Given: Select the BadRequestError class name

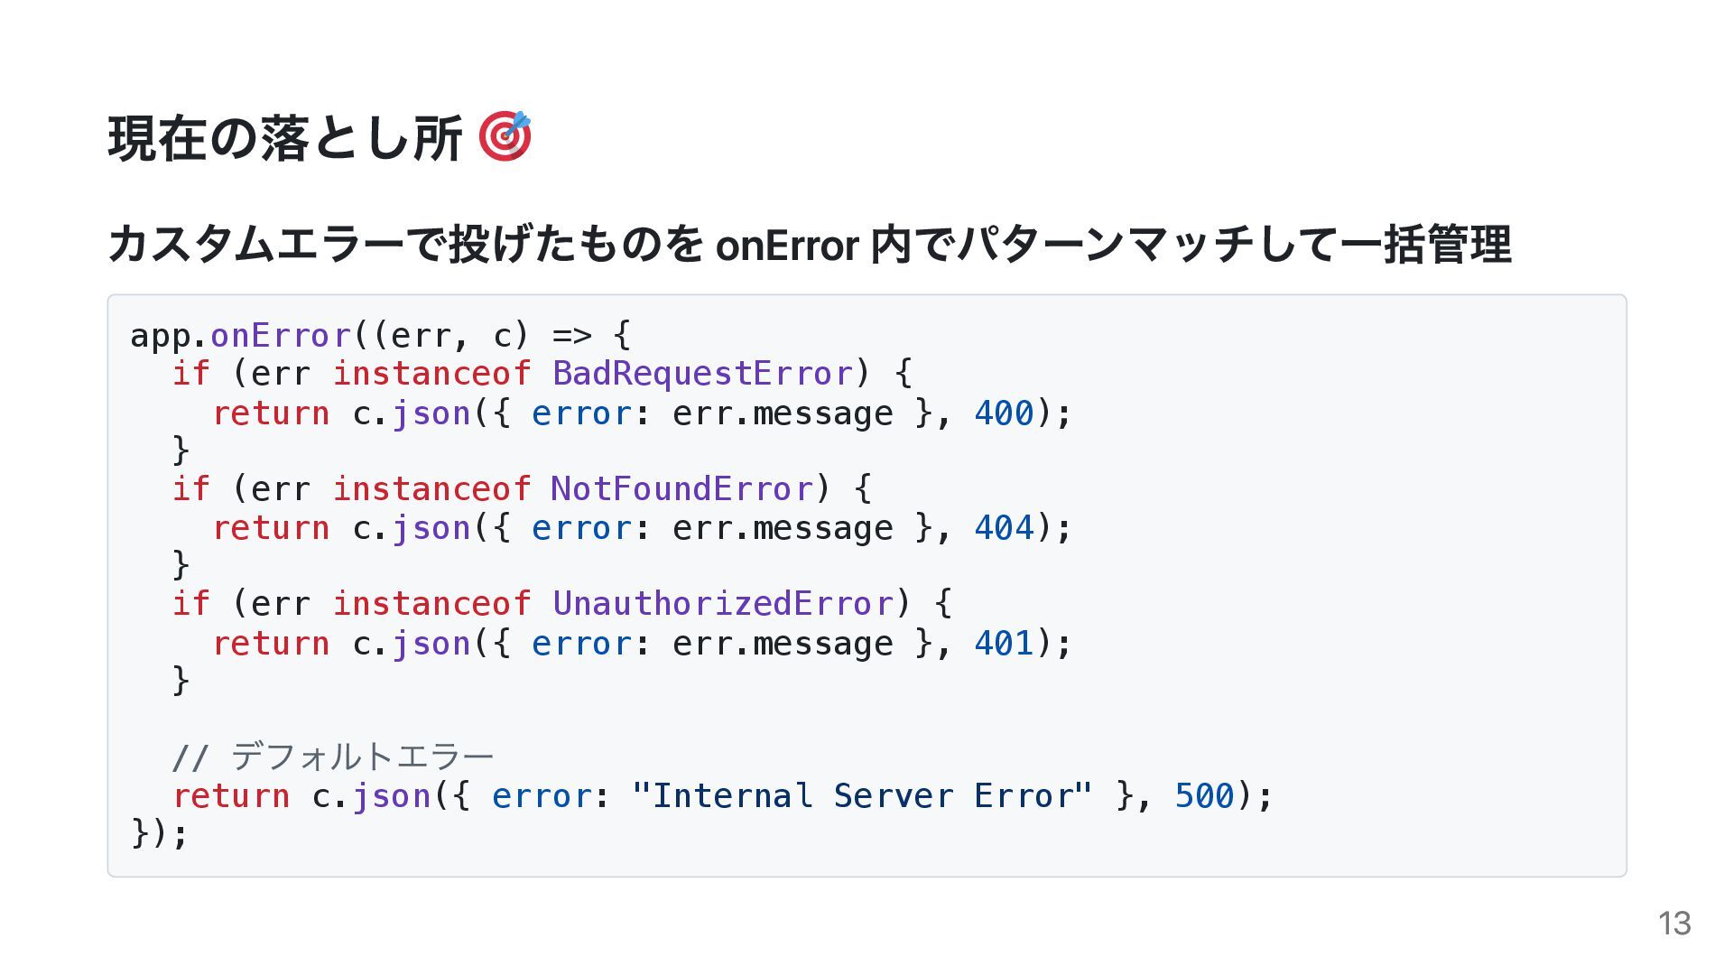Looking at the screenshot, I should pyautogui.click(x=702, y=373).
